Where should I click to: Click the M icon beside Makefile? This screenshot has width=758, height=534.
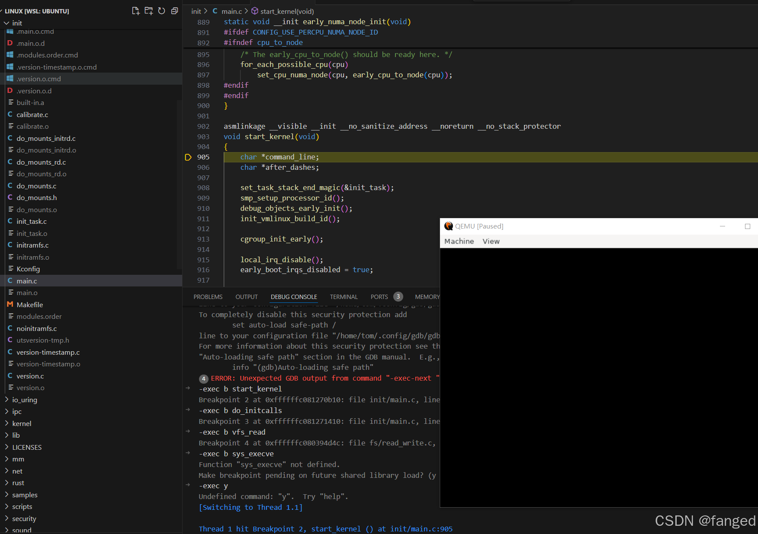pos(10,305)
